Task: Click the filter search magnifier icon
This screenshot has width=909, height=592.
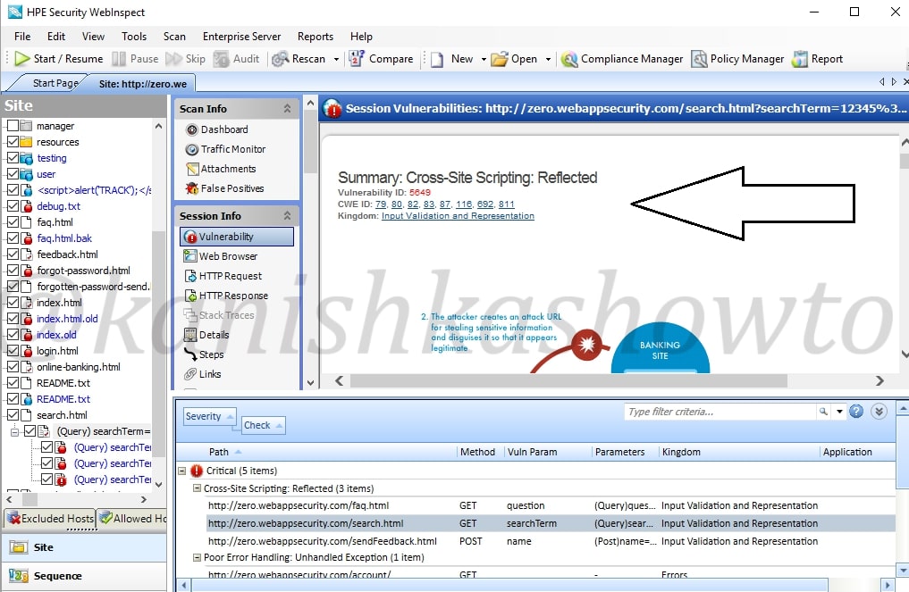Action: click(x=823, y=412)
